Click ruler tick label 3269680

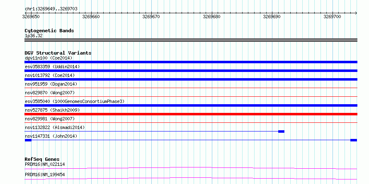coord(211,17)
